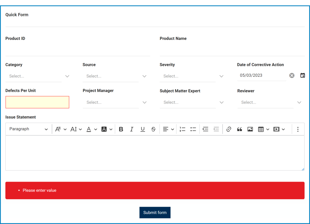
Task: Decrease the text indent
Action: [216, 129]
